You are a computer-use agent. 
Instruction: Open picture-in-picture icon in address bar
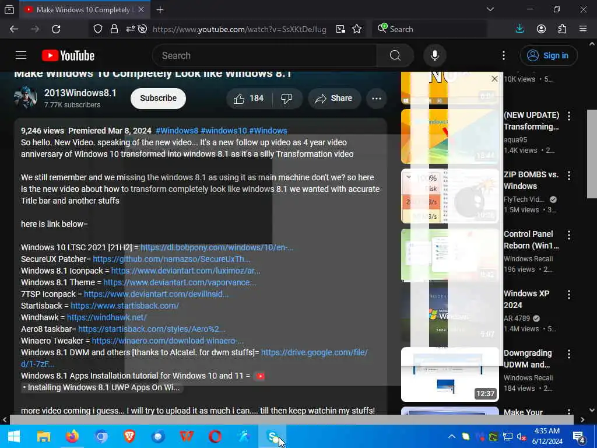(x=340, y=29)
